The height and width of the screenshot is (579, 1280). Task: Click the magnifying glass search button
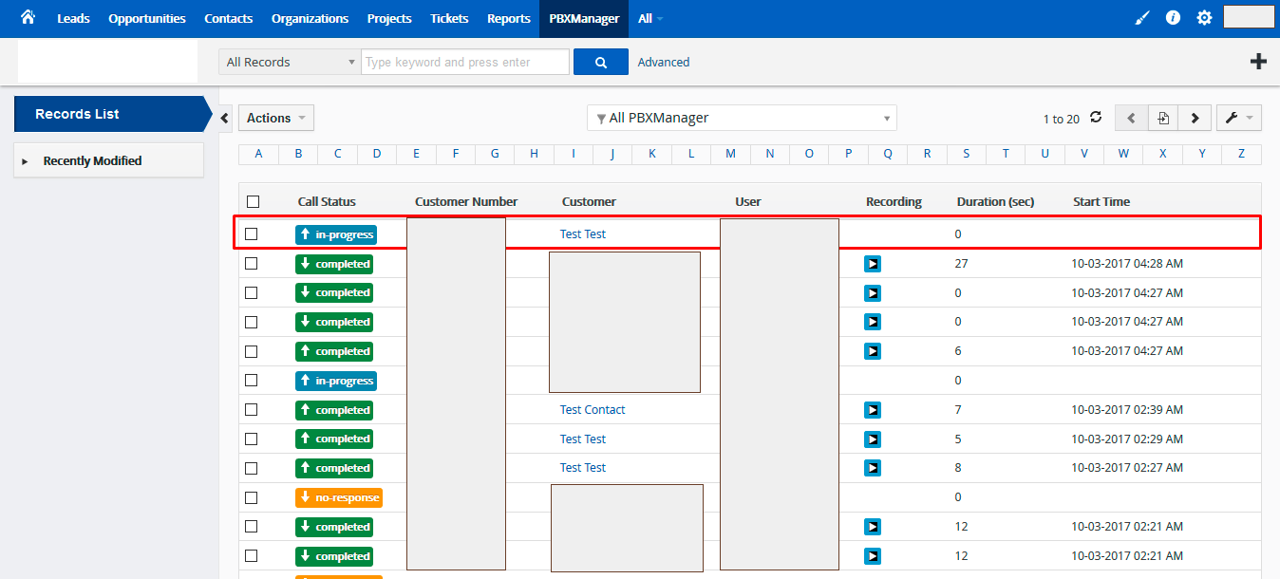600,61
